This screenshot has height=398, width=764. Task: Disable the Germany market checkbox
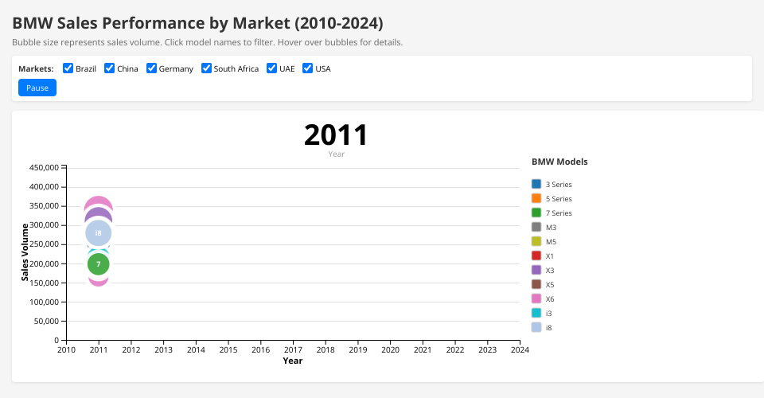click(x=151, y=68)
